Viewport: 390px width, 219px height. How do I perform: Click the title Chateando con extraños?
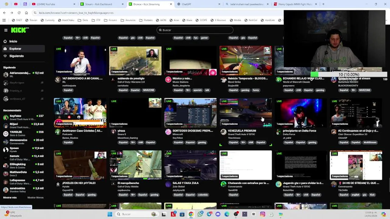pos(248,183)
